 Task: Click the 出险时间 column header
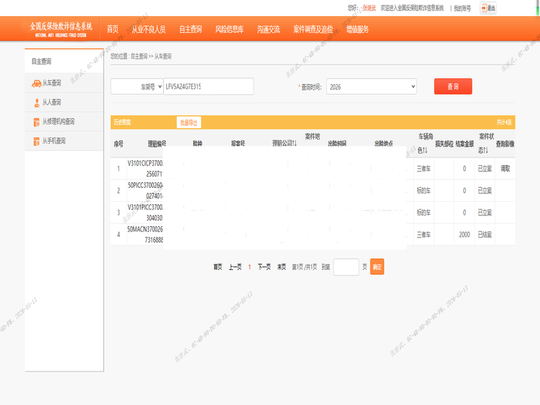(x=337, y=144)
